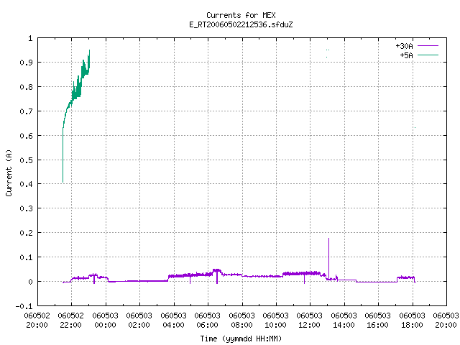Screen dimensions: 460x345
Task: Click the green +5A rising curve peak
Action: pos(89,52)
